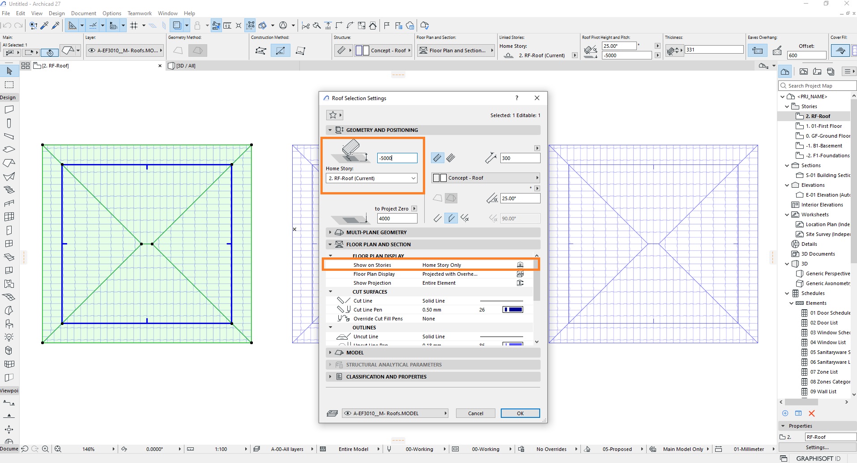Click the Undo icon in the toolbar
Viewport: 857px width, 463px height.
click(x=7, y=26)
